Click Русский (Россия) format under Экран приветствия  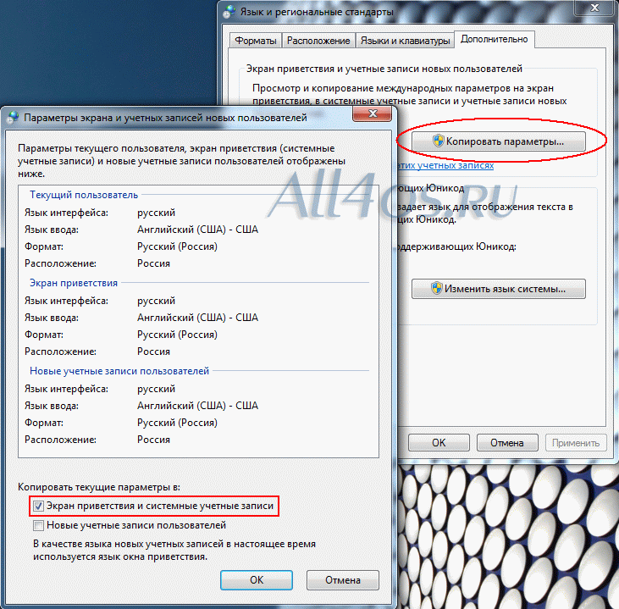point(177,335)
